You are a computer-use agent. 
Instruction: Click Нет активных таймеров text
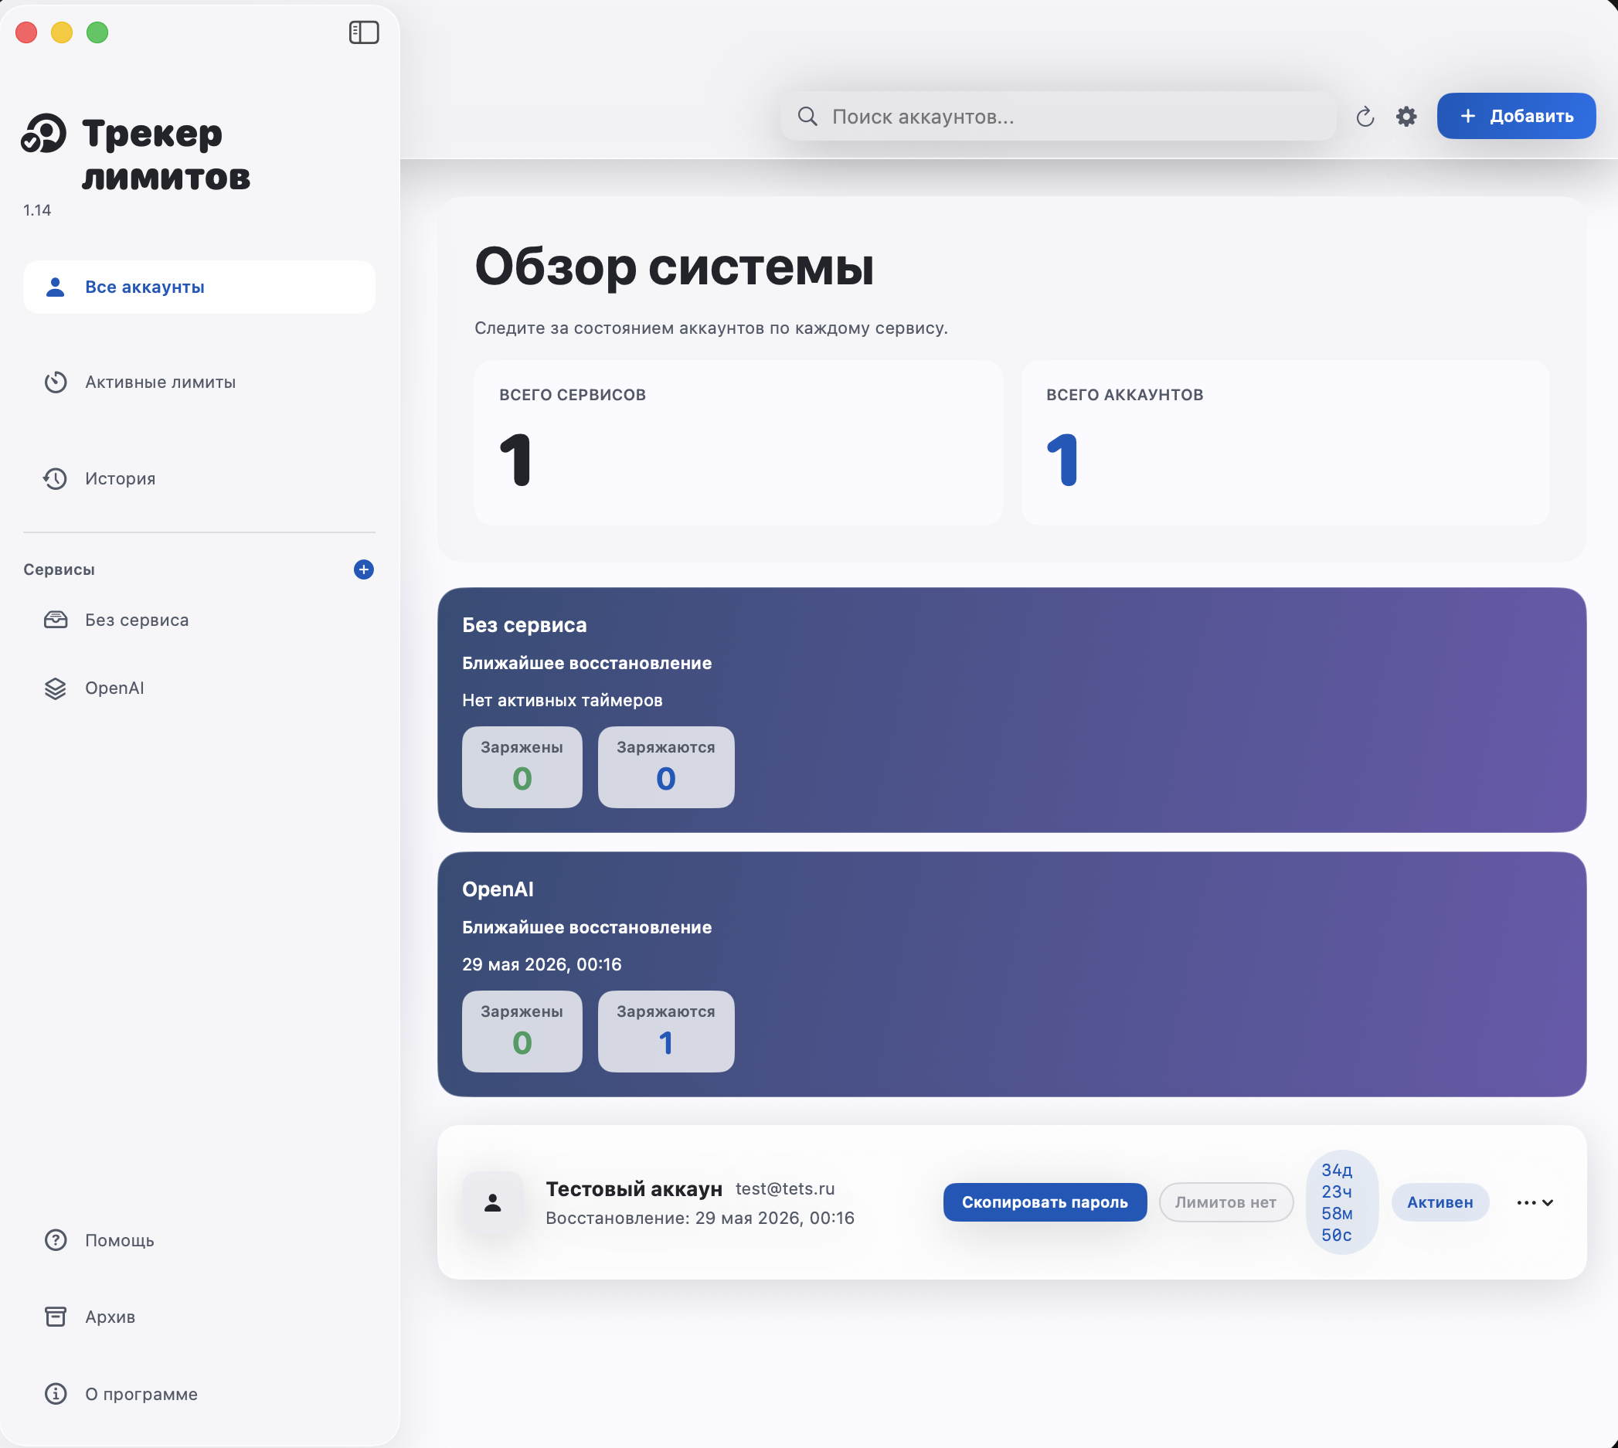(x=563, y=700)
